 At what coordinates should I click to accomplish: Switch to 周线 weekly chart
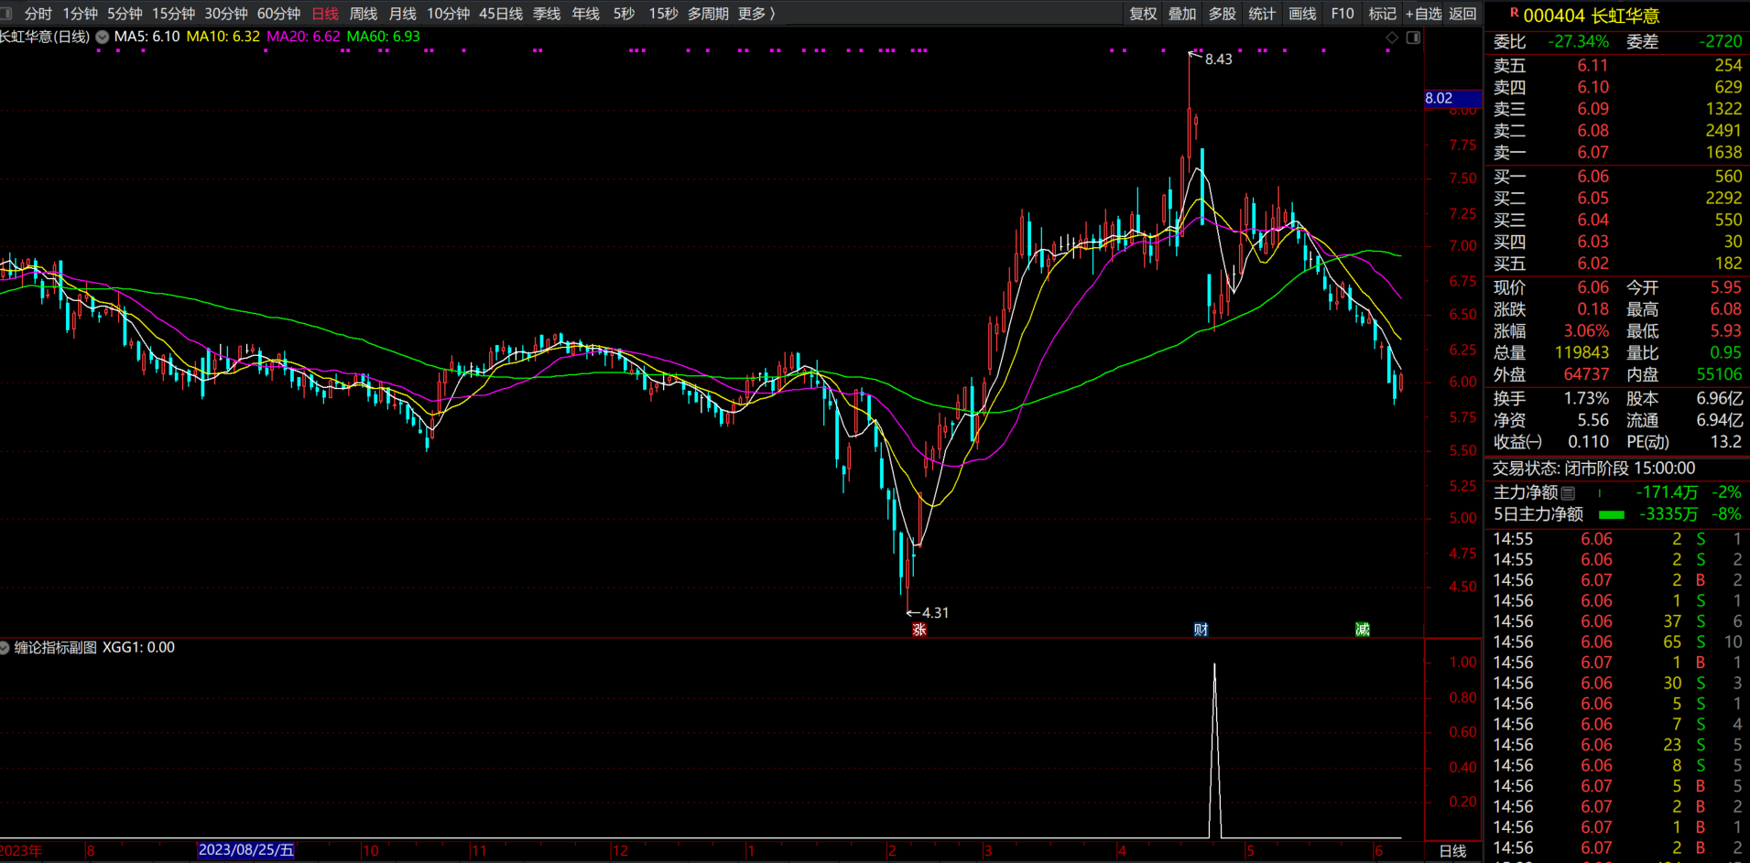[364, 14]
